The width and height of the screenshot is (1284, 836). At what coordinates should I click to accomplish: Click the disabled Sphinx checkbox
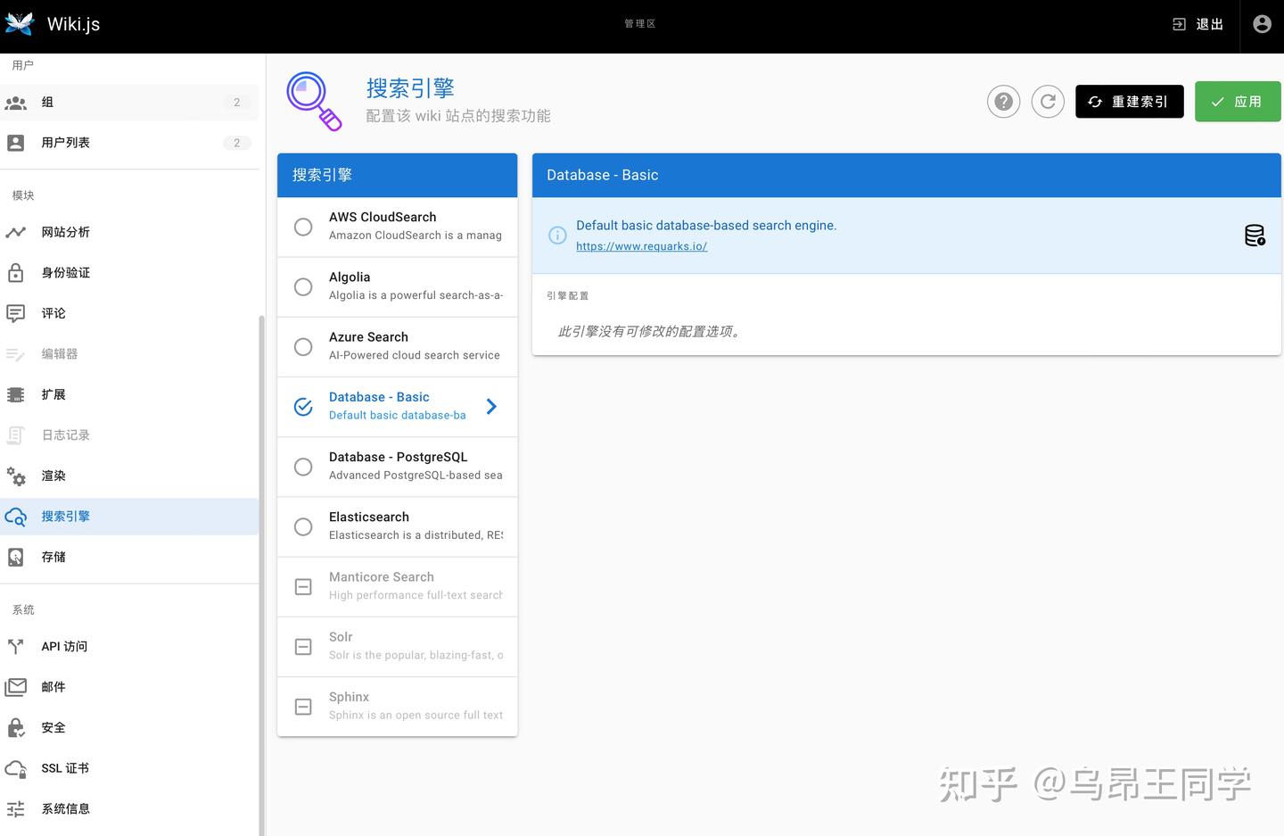point(303,707)
